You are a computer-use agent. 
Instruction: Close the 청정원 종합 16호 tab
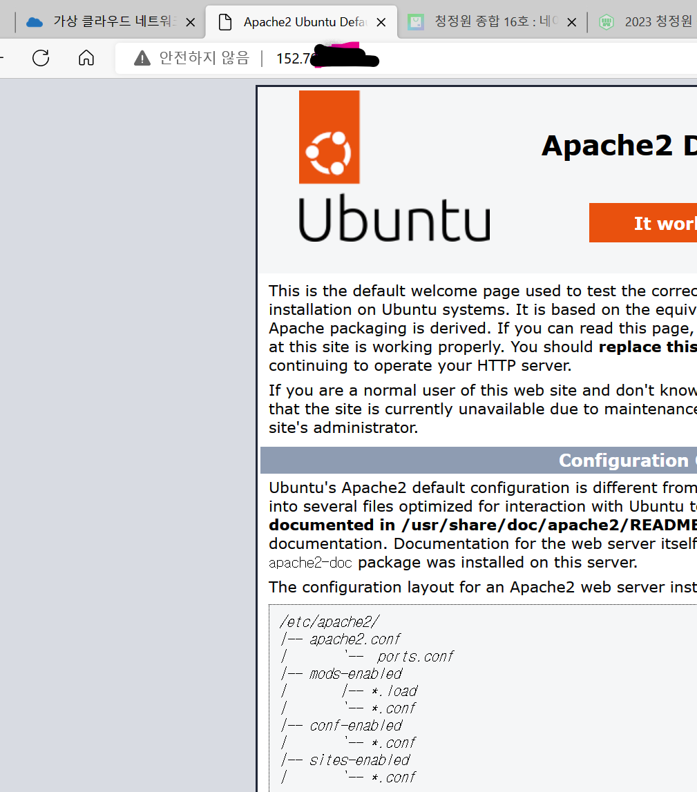tap(572, 22)
